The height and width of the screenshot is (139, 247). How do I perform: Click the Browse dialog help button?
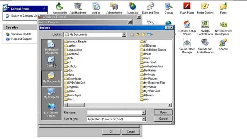pos(167,28)
